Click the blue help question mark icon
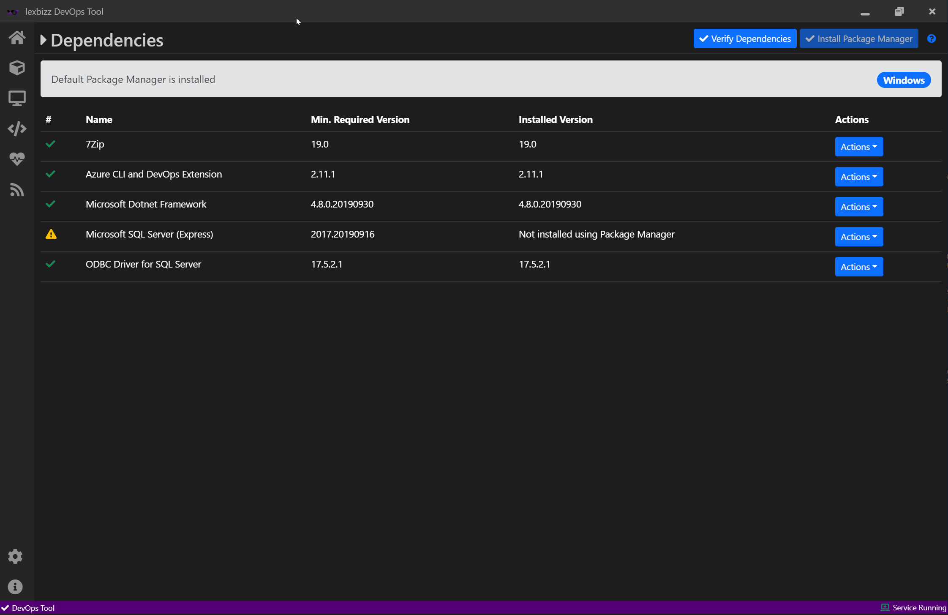The width and height of the screenshot is (948, 615). 931,39
